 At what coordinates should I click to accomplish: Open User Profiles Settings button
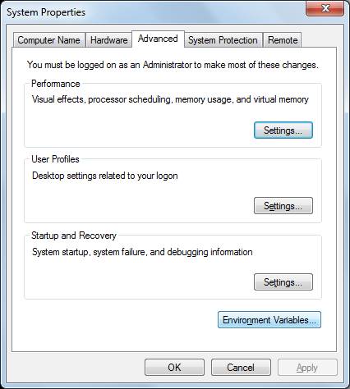tap(283, 206)
